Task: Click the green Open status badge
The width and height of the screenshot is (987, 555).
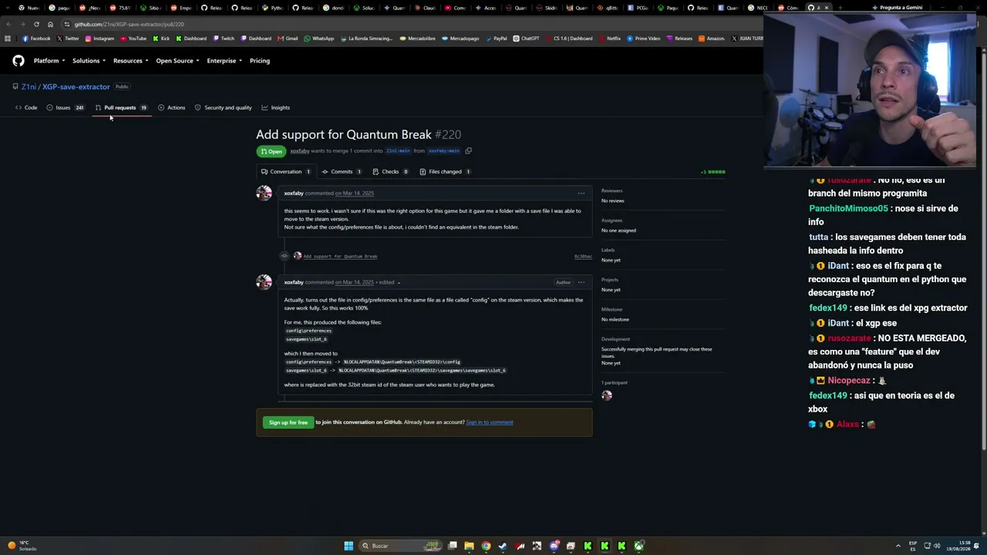Action: (271, 152)
